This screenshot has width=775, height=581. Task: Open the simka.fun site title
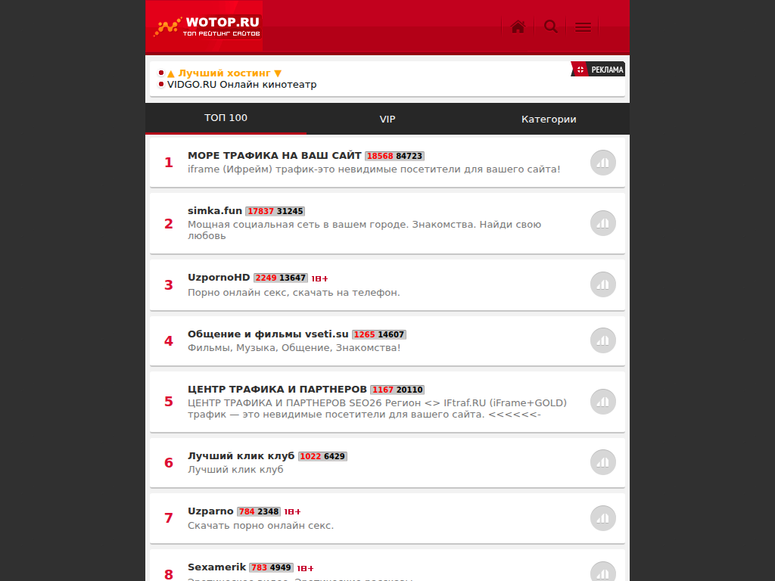click(x=215, y=211)
